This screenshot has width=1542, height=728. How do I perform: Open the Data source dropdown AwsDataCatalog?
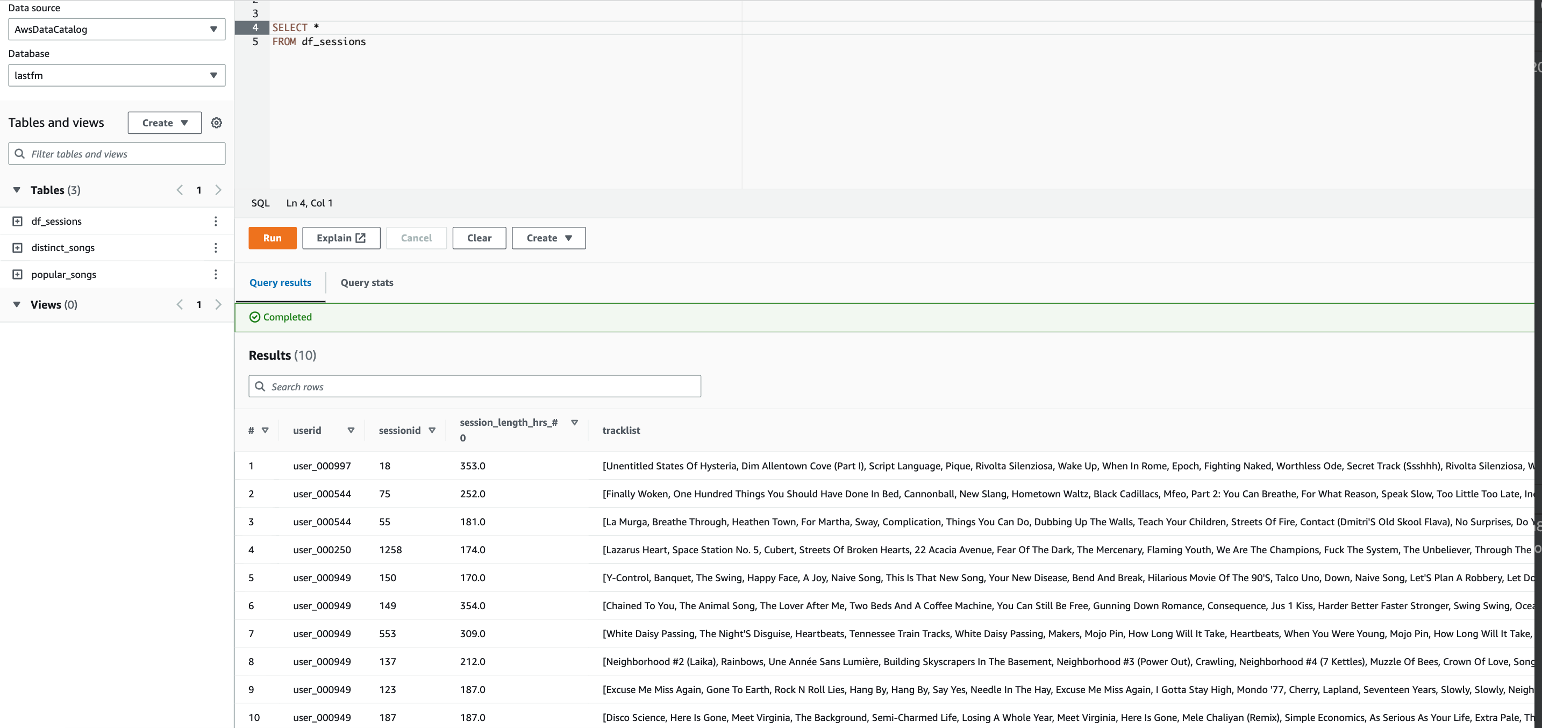tap(117, 30)
